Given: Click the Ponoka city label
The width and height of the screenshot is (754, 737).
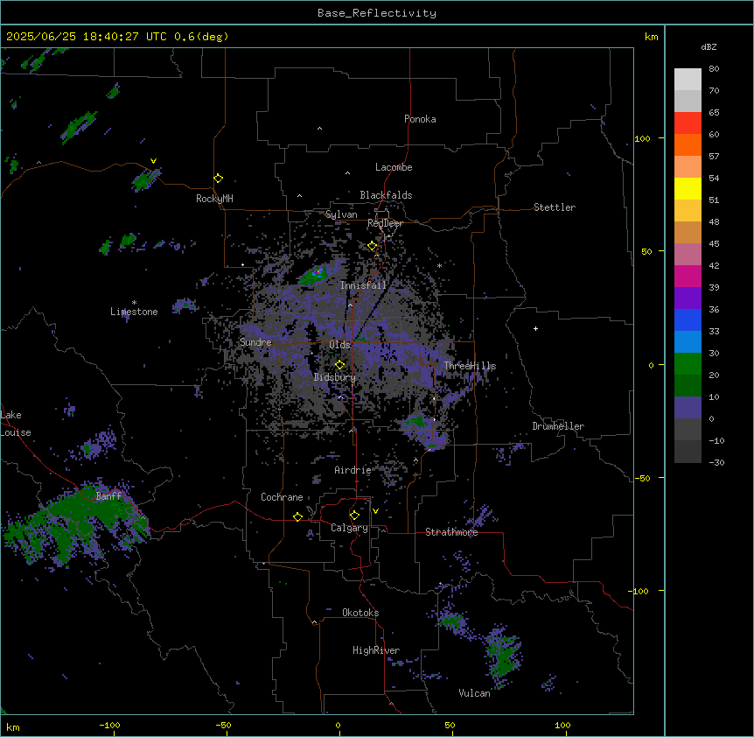Looking at the screenshot, I should (x=420, y=119).
